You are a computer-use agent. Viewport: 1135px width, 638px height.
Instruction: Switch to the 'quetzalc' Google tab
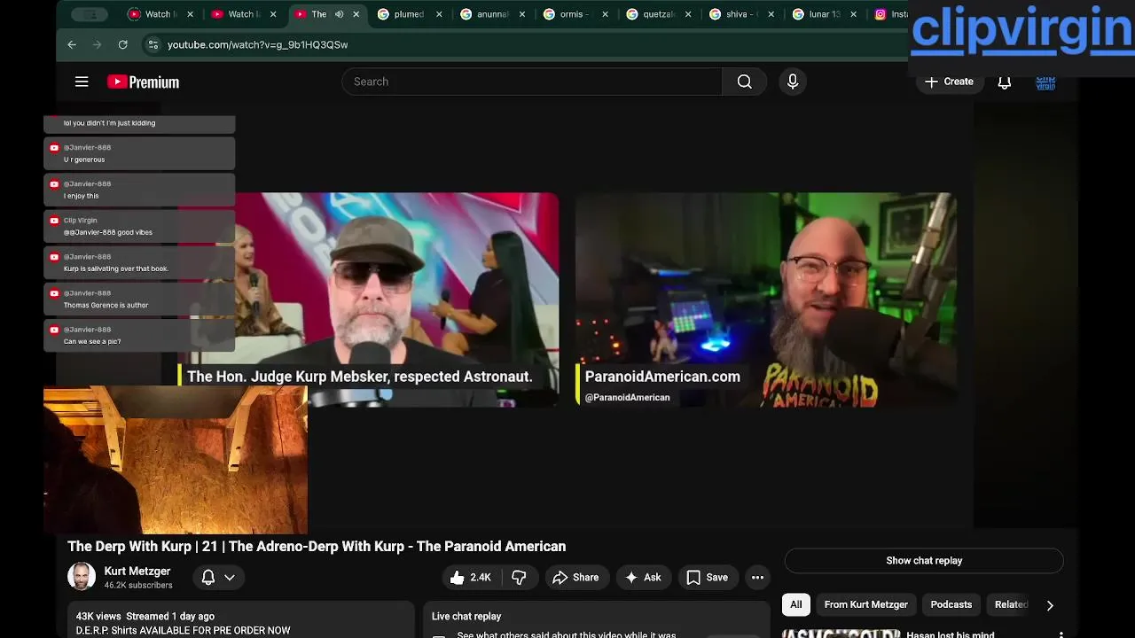pyautogui.click(x=658, y=14)
